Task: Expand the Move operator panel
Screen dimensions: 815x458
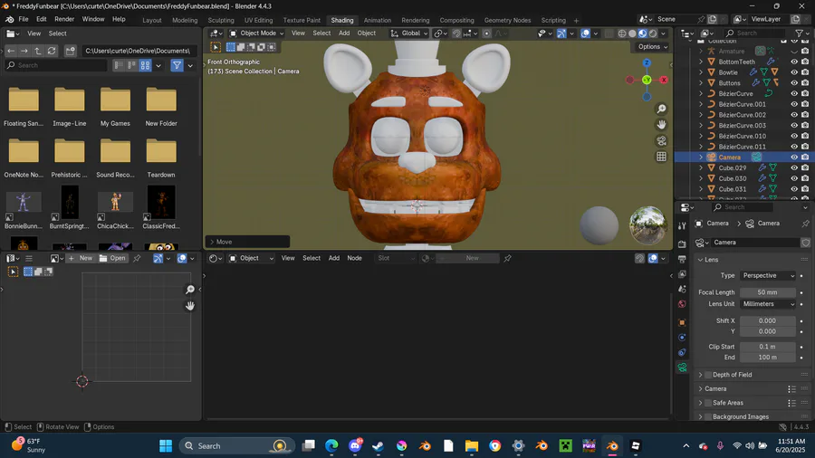Action: [x=212, y=242]
